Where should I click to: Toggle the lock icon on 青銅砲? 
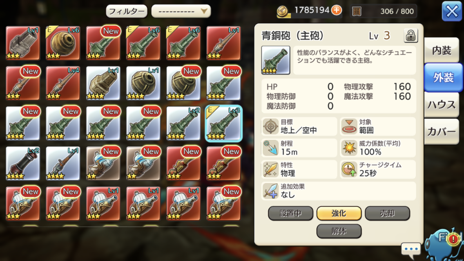tap(410, 36)
